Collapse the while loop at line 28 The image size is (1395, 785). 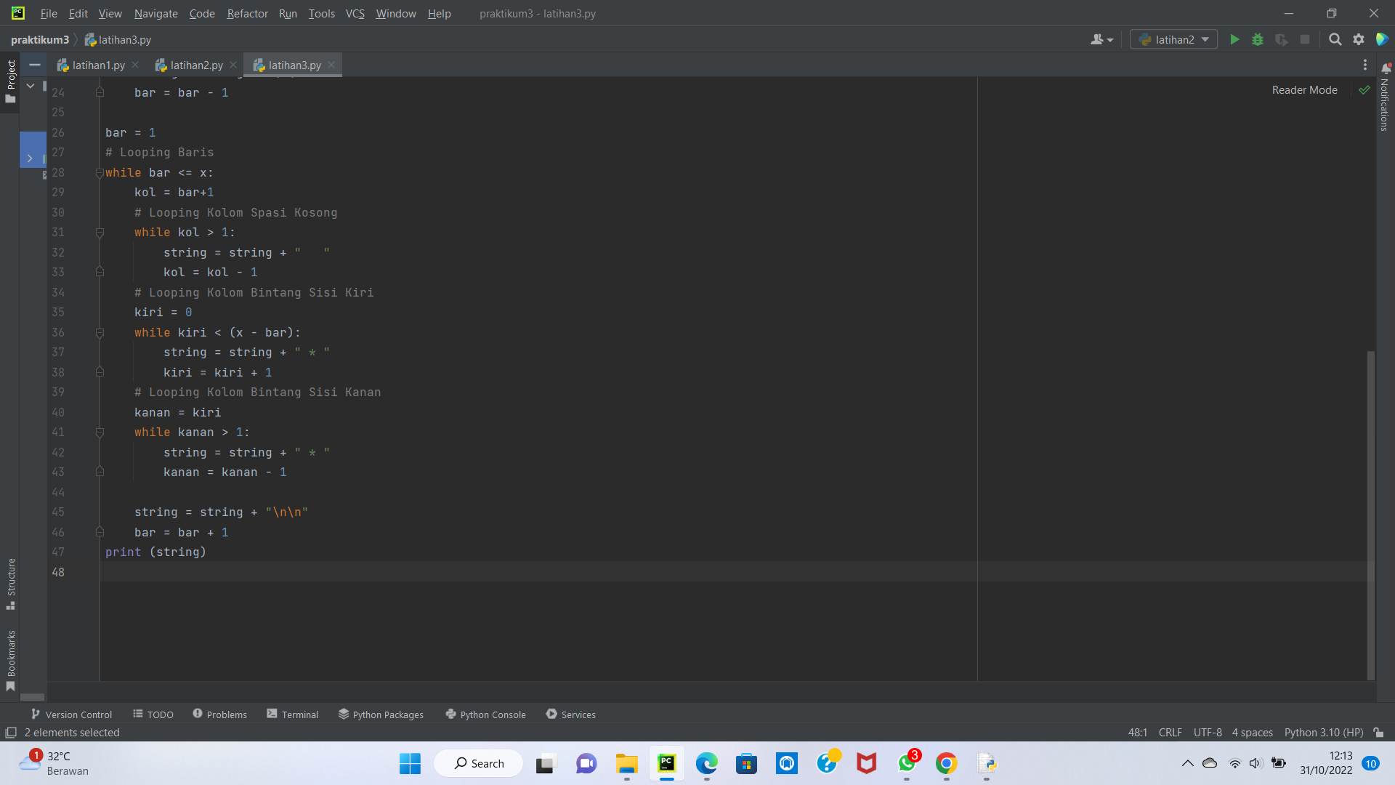pos(100,172)
